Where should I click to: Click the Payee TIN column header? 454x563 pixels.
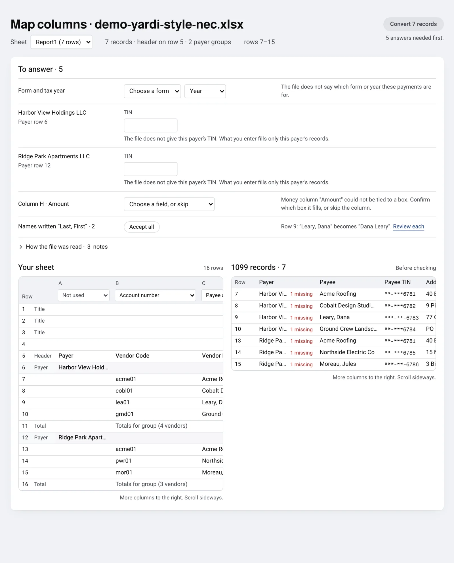pyautogui.click(x=398, y=282)
